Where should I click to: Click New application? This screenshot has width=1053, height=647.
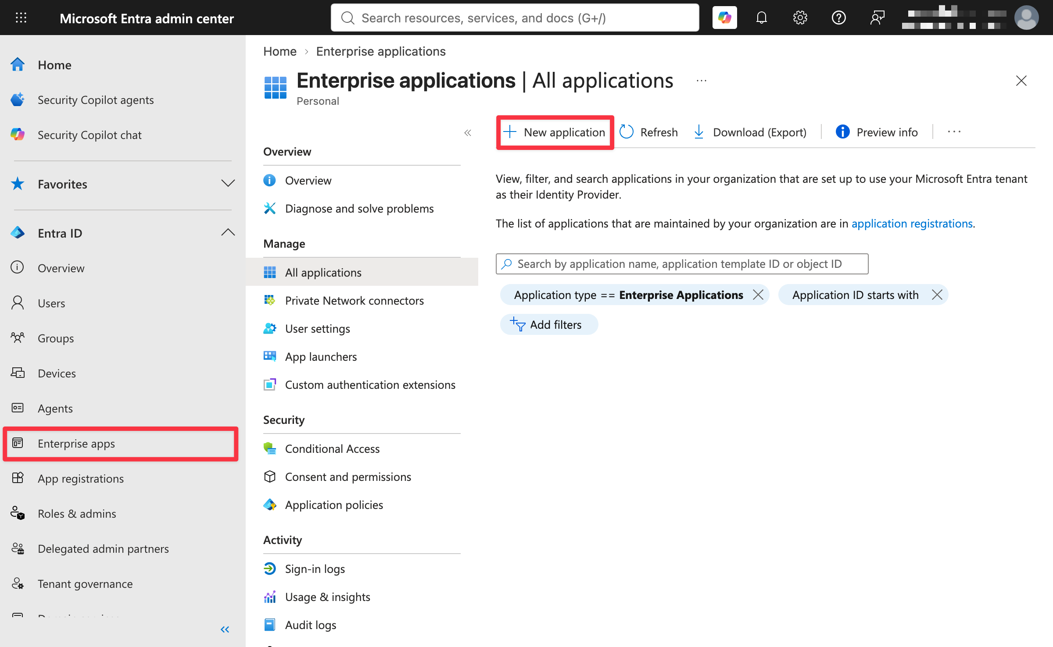click(555, 132)
